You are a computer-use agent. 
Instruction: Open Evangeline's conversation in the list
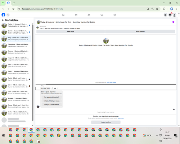16,45
